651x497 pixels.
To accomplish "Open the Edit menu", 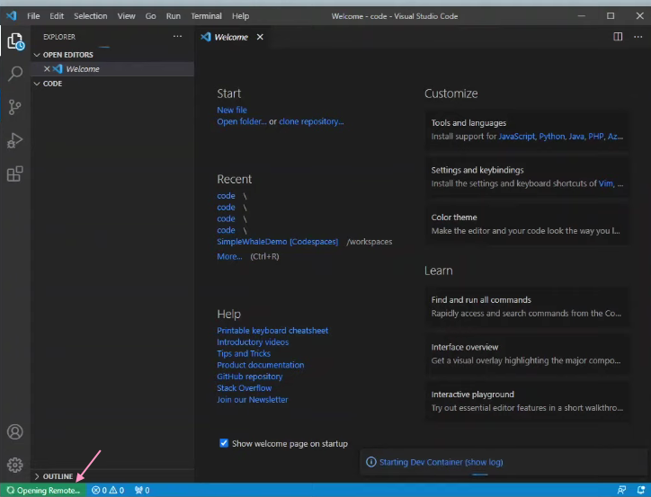I will click(x=57, y=16).
